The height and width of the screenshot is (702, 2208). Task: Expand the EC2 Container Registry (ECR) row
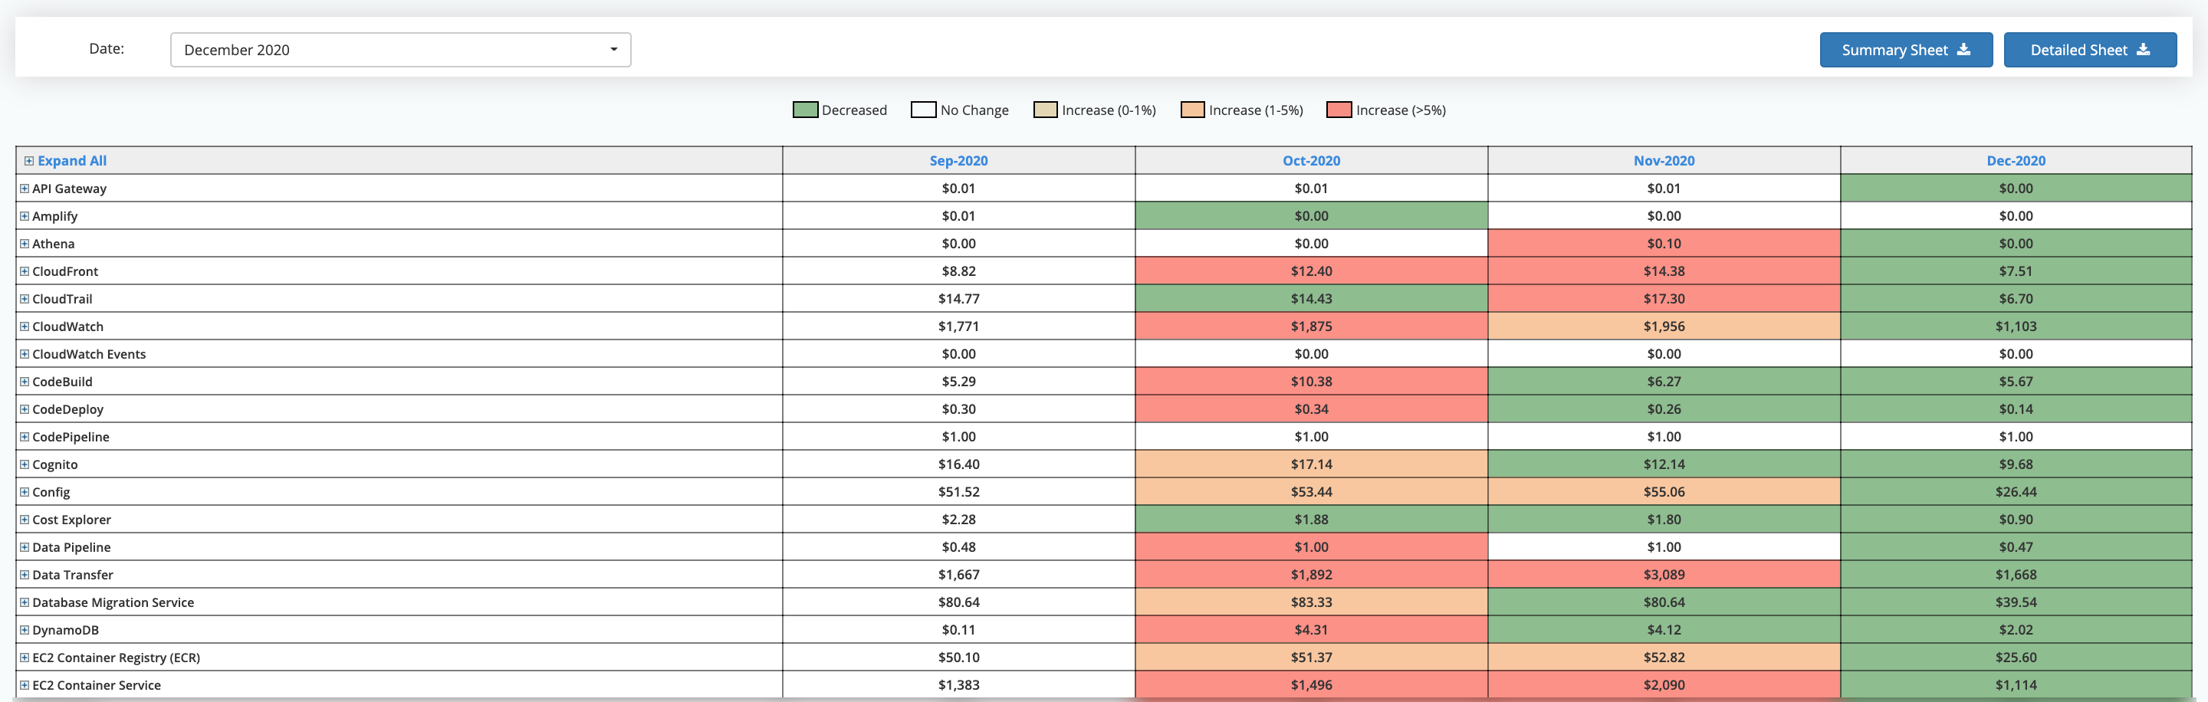pyautogui.click(x=25, y=658)
